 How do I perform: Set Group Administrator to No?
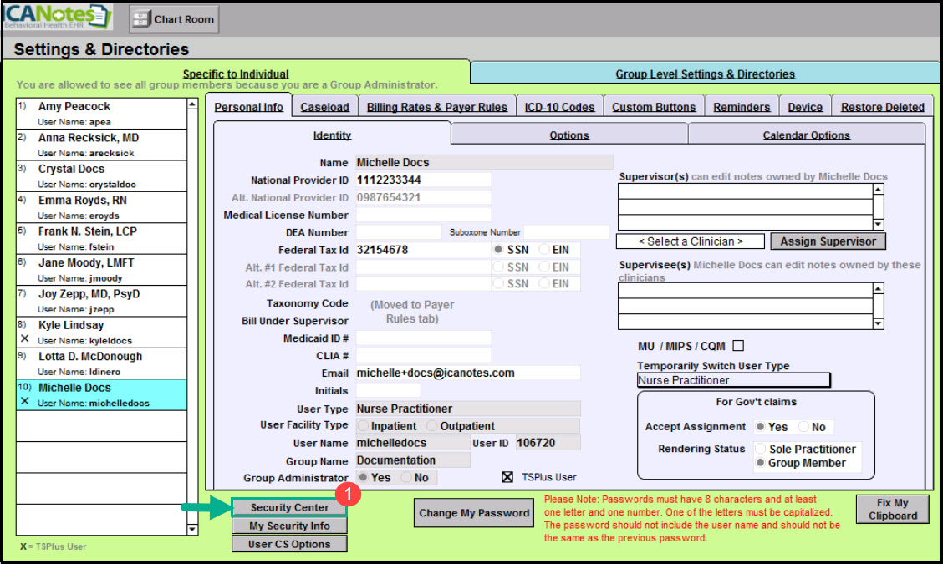click(407, 478)
